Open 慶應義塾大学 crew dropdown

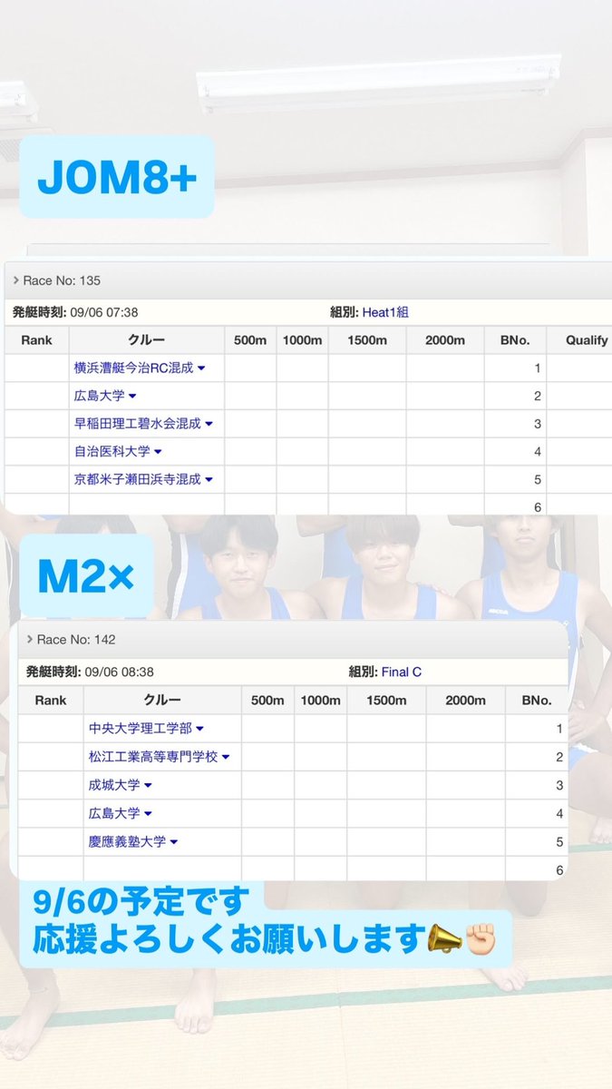click(x=132, y=842)
